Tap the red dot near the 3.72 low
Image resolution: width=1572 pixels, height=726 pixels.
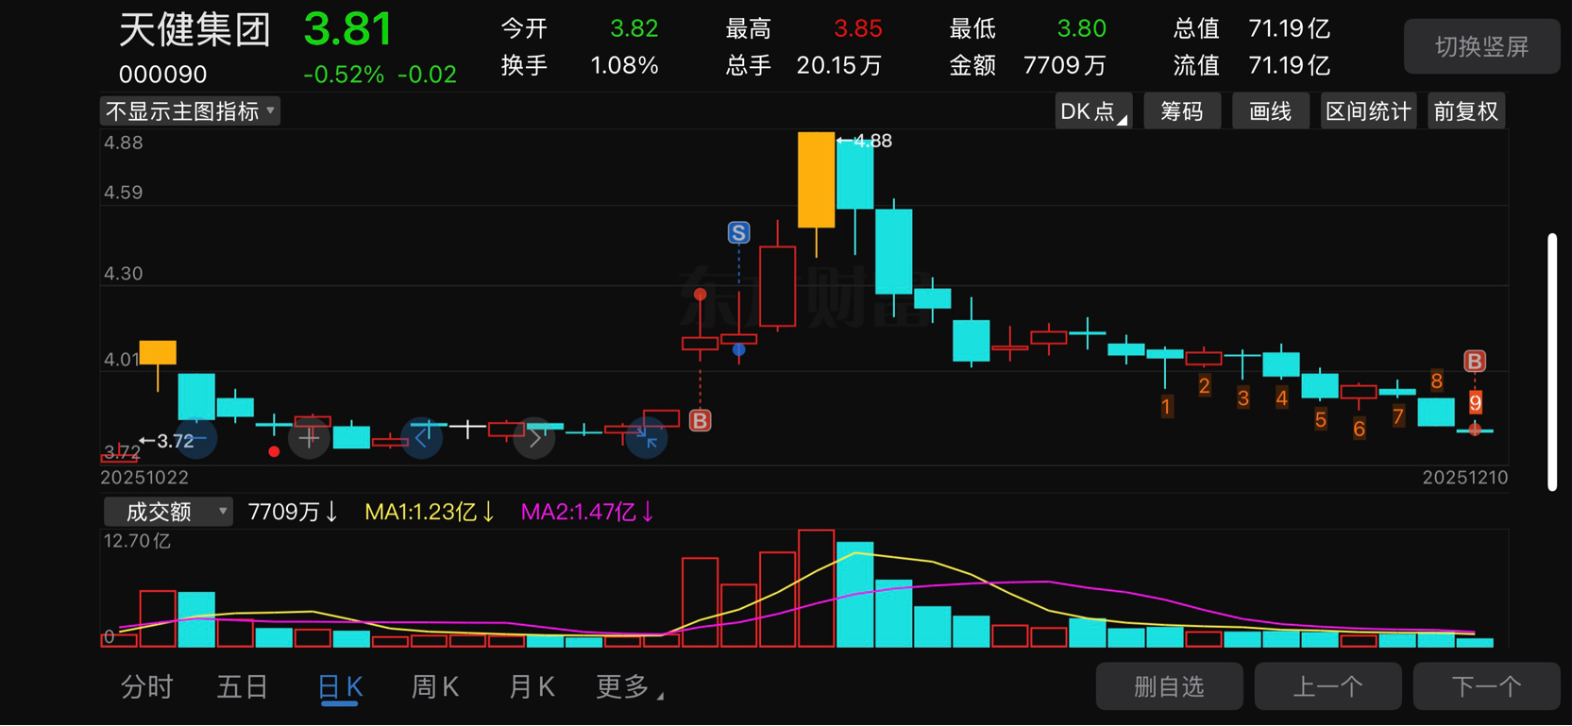[x=274, y=452]
